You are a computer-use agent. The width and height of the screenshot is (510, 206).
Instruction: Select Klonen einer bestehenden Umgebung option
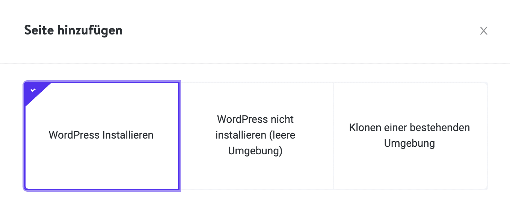click(410, 136)
